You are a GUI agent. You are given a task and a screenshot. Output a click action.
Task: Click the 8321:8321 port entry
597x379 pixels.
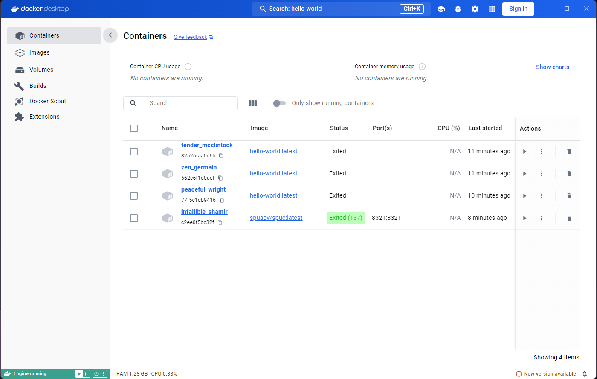point(386,218)
